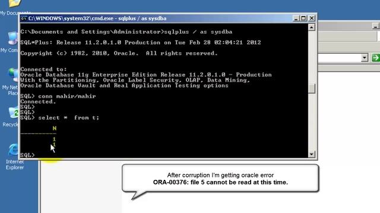
Task: Open the Recycle Bin desktop icon
Action: [11, 117]
